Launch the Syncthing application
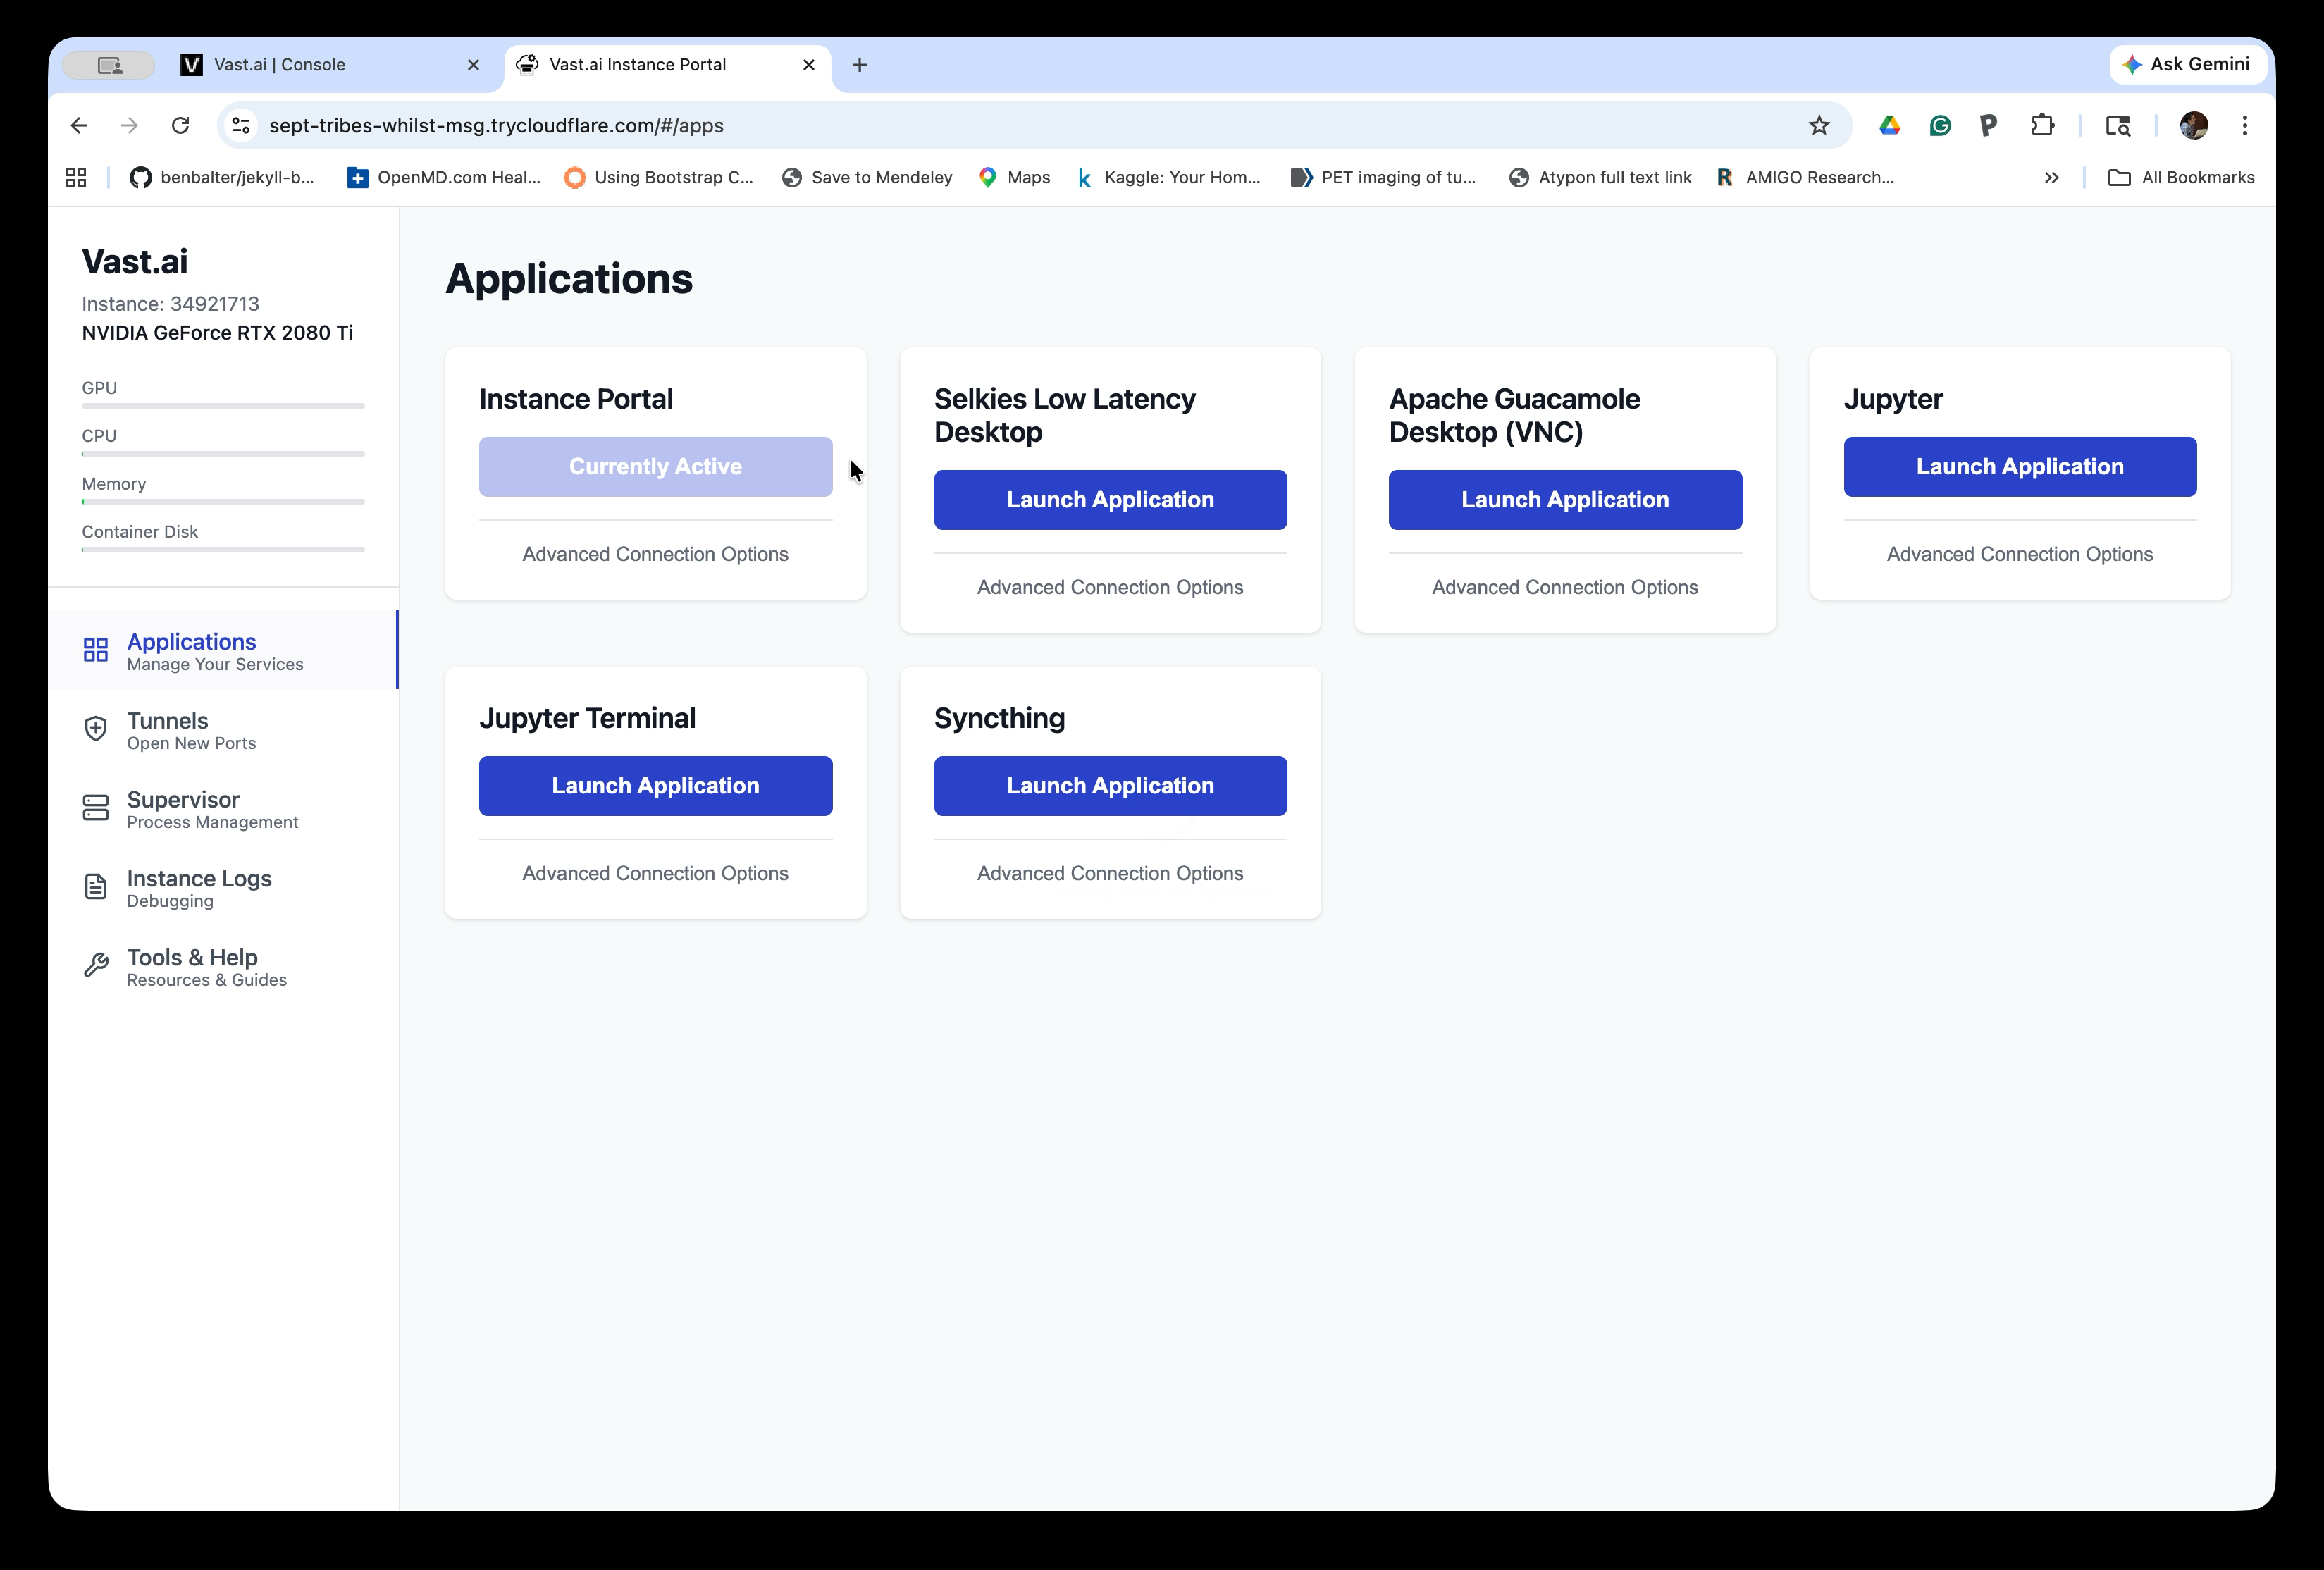This screenshot has width=2324, height=1570. (x=1109, y=786)
